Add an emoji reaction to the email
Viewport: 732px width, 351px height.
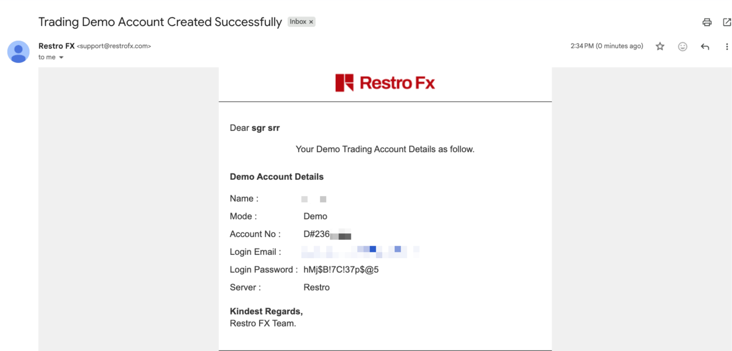pyautogui.click(x=683, y=46)
